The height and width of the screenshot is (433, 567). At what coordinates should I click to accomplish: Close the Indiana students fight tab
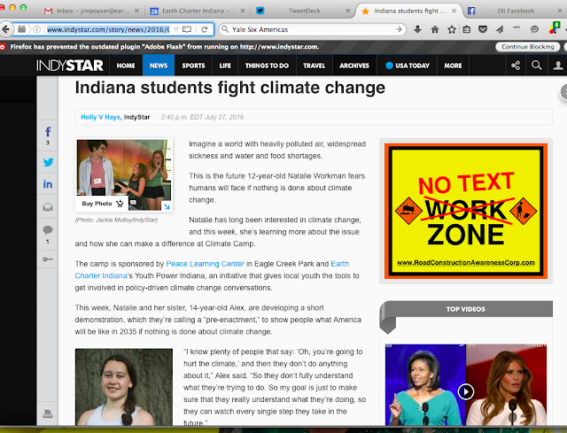coord(454,11)
